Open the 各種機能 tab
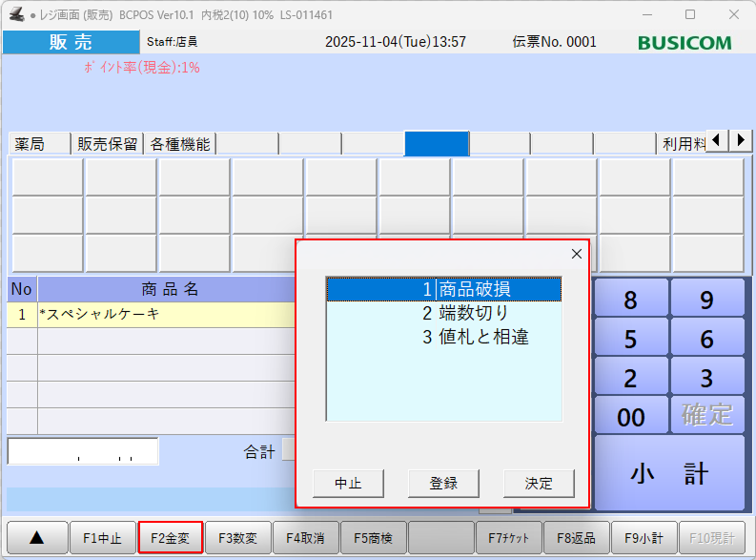This screenshot has height=560, width=756. 179,144
